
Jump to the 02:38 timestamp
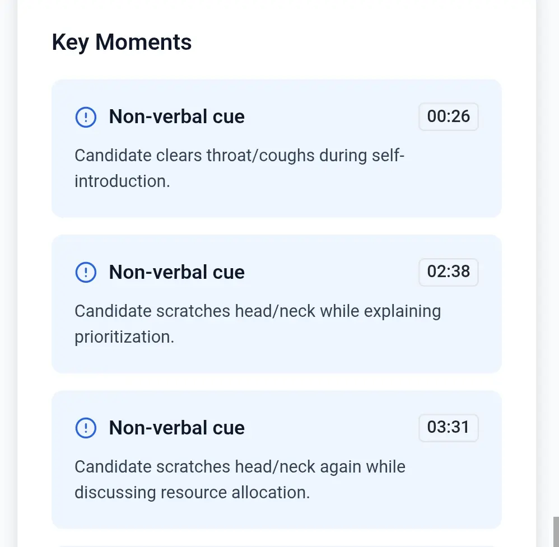[448, 272]
